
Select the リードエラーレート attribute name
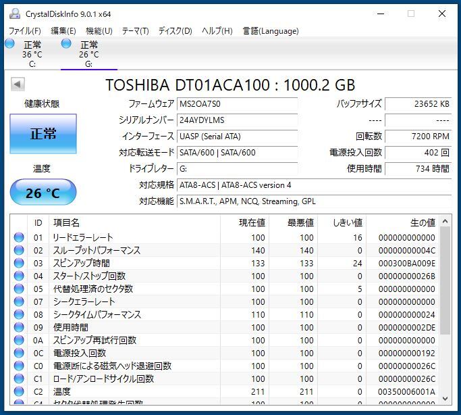(x=83, y=237)
